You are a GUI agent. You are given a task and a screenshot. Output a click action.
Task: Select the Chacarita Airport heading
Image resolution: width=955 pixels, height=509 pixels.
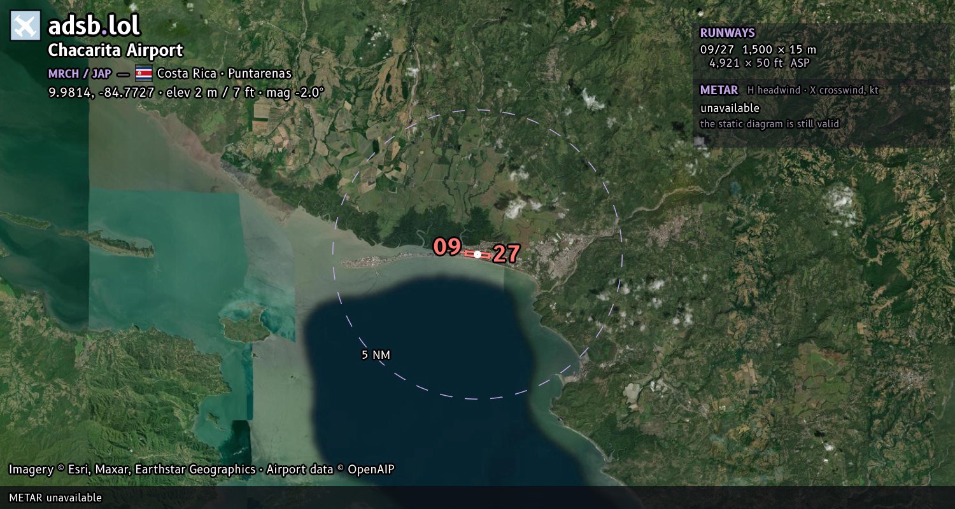point(115,50)
